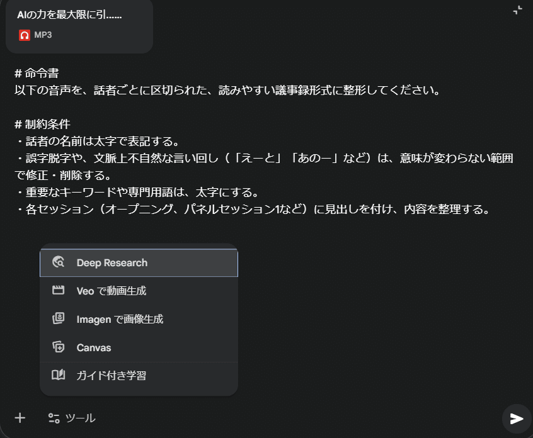Click the Veo clapperboard icon

point(60,291)
